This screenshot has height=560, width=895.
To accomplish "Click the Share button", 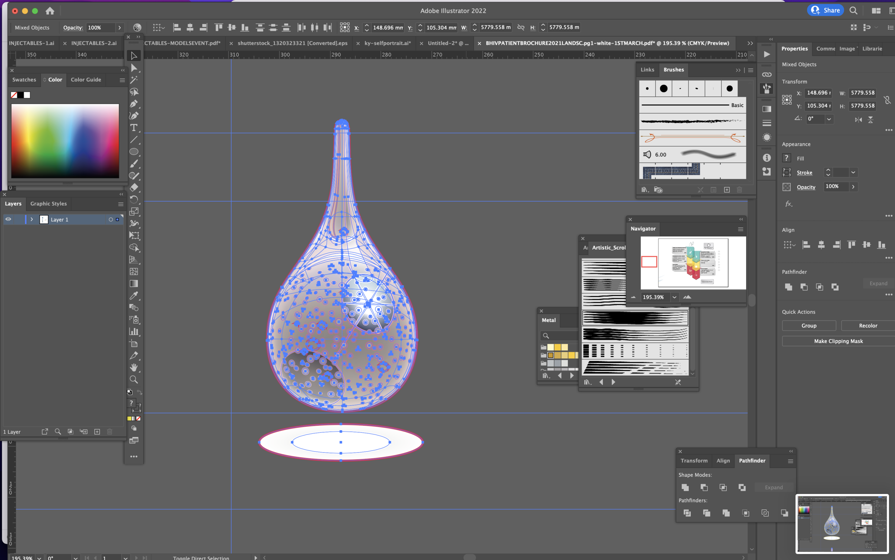I will pyautogui.click(x=826, y=10).
